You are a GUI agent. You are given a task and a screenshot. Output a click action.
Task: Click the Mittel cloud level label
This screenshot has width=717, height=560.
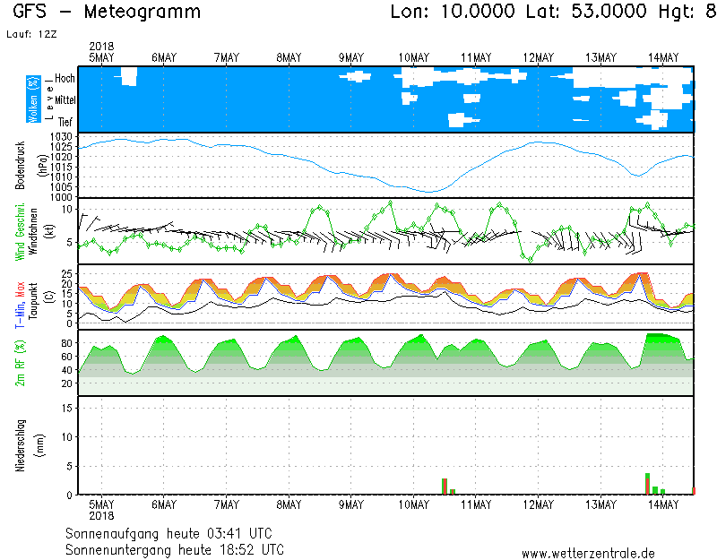coord(63,99)
